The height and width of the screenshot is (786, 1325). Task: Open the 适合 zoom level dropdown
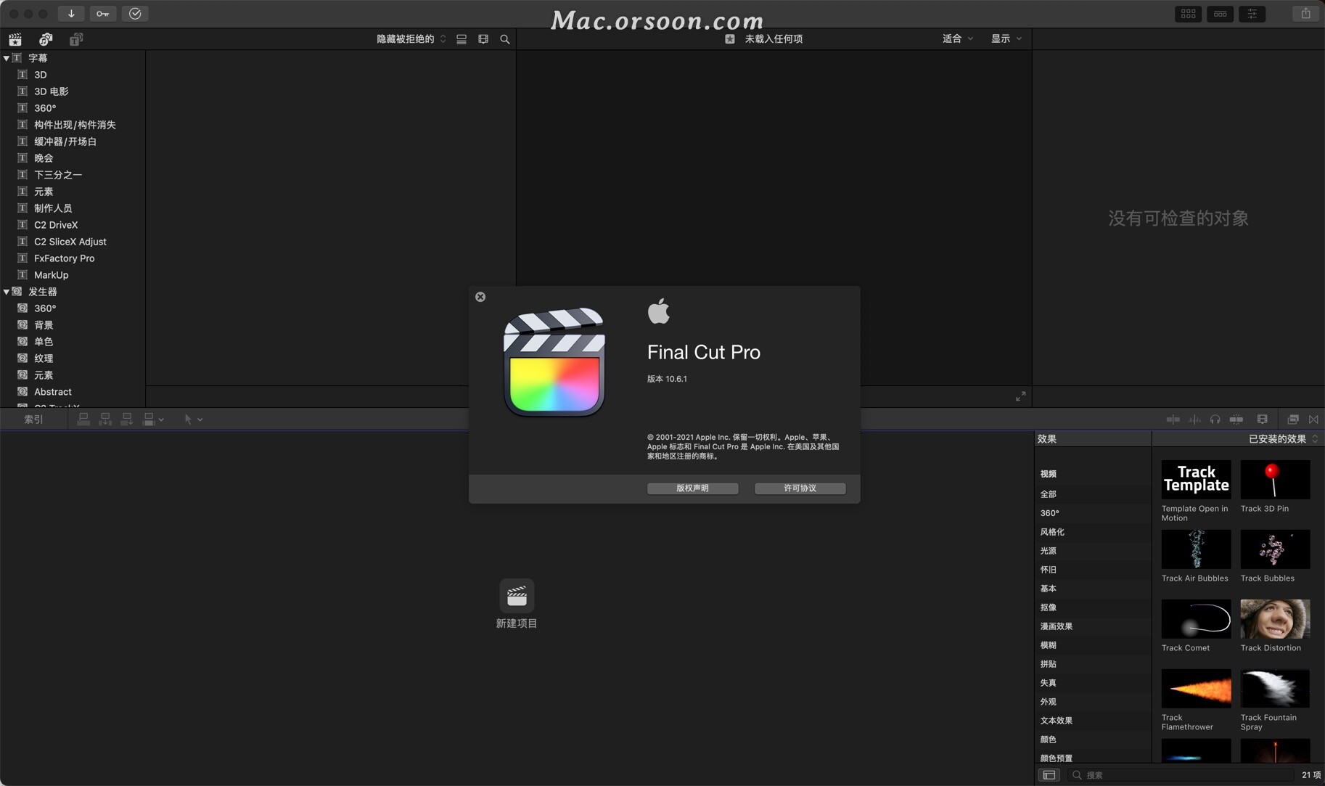[956, 38]
